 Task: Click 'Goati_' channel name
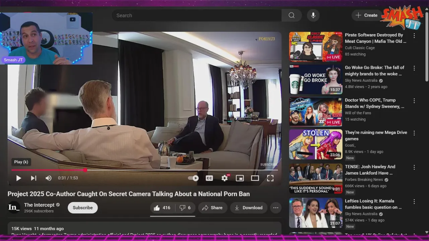click(x=350, y=145)
